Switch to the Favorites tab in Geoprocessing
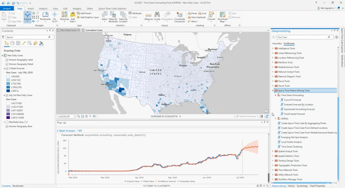This screenshot has height=188, width=345. pyautogui.click(x=277, y=44)
